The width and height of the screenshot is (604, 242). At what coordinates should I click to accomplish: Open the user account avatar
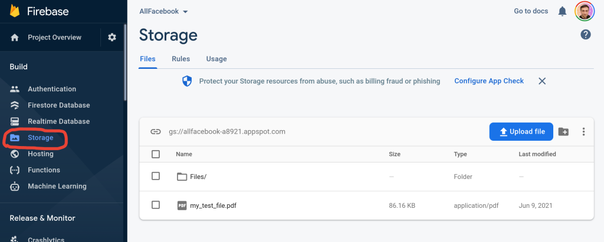click(x=585, y=11)
